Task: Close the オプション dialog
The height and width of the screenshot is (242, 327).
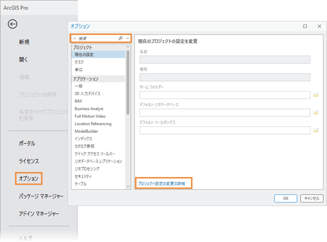Action: point(319,26)
